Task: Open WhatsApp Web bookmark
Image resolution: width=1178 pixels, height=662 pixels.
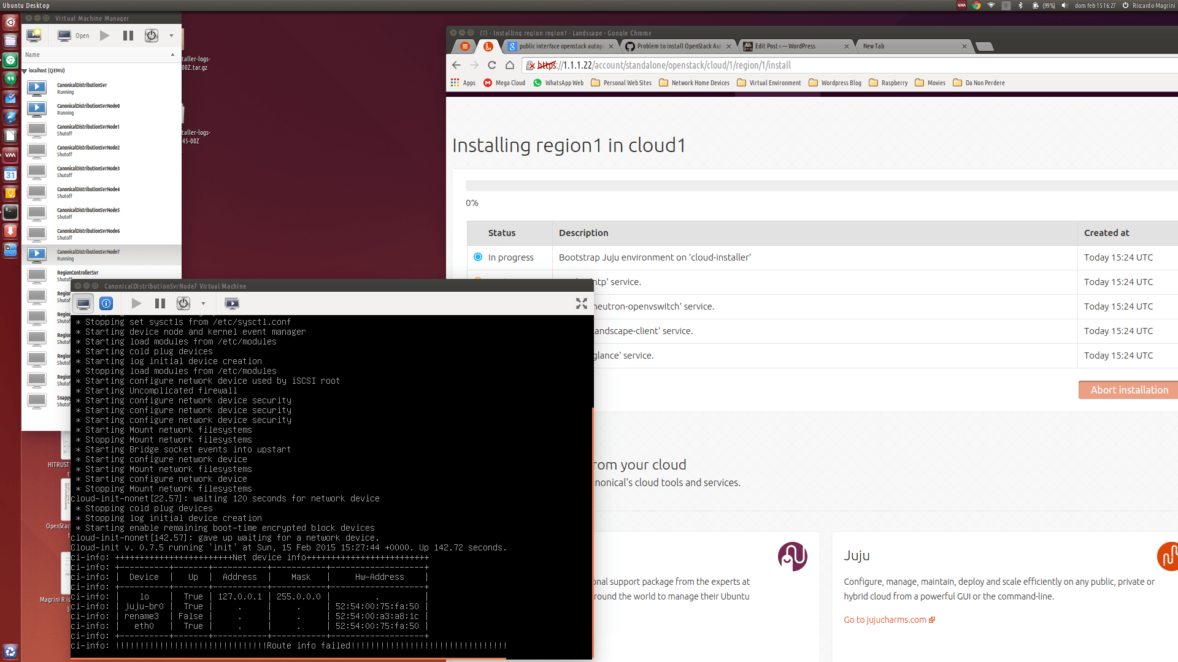Action: (x=558, y=83)
